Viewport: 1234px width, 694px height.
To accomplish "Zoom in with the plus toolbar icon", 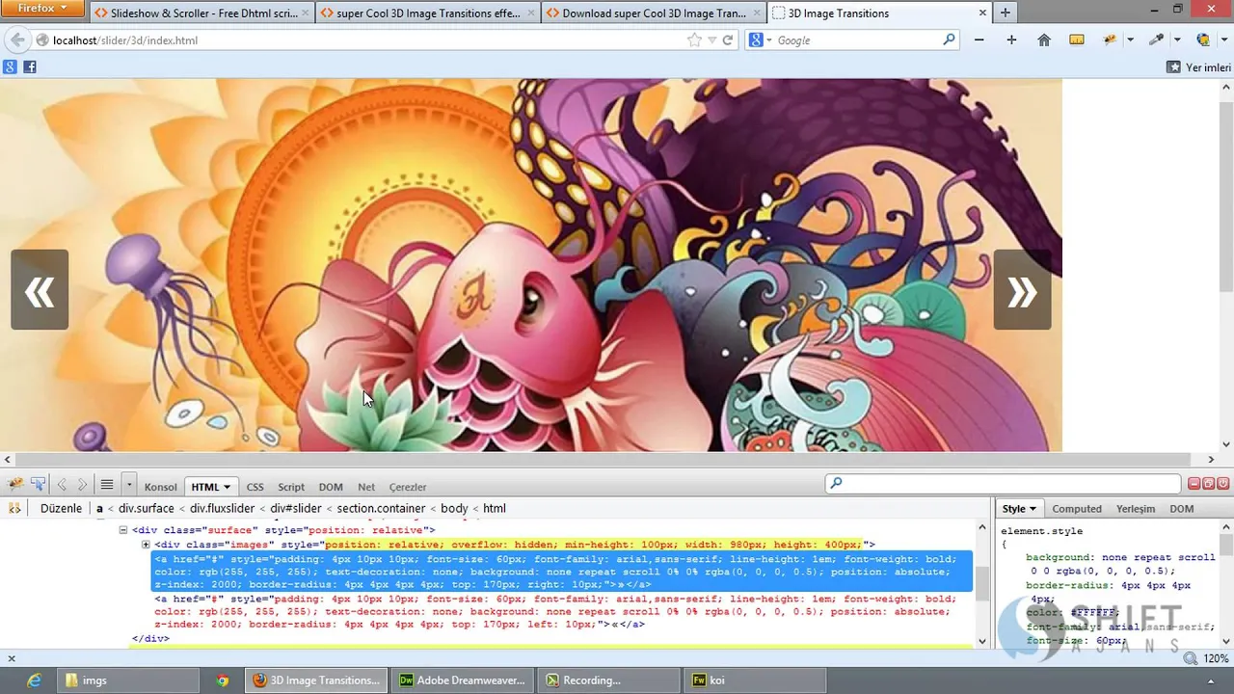I will tap(1011, 40).
